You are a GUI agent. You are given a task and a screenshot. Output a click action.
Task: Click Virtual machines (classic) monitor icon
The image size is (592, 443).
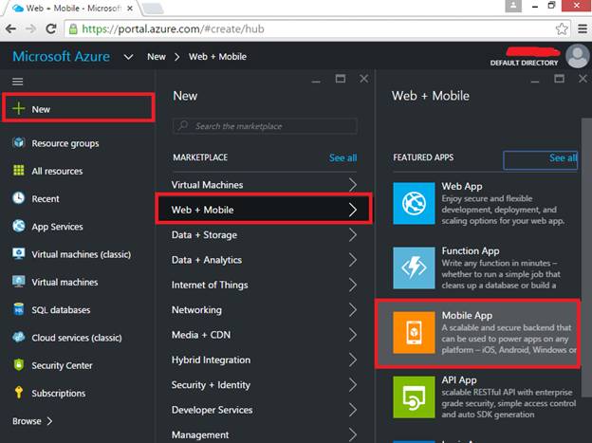click(19, 254)
